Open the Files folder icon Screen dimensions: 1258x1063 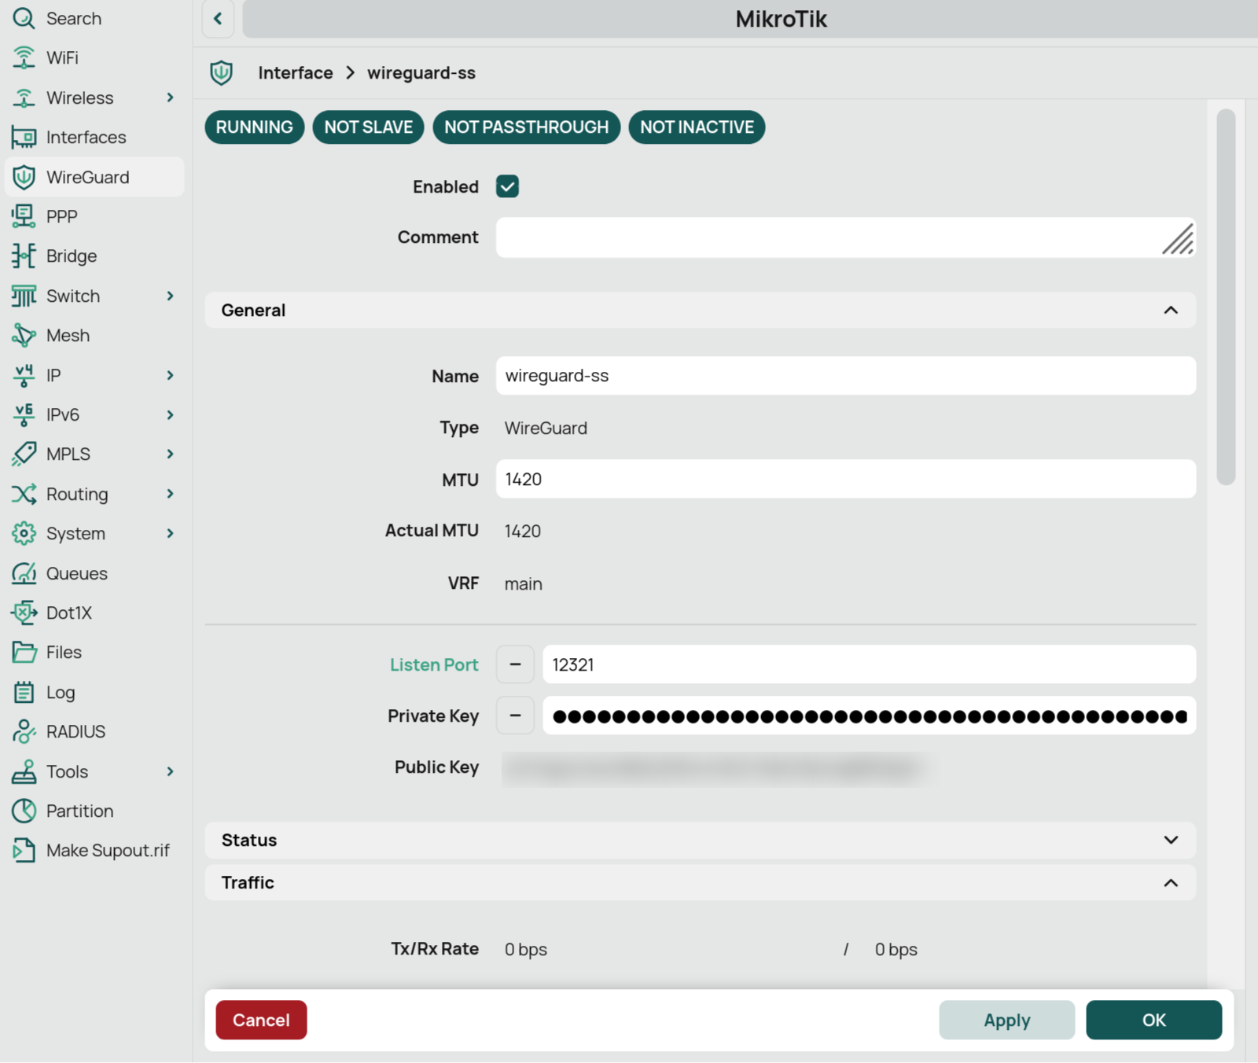(24, 653)
